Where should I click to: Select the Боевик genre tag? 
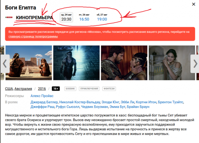coord(70,89)
